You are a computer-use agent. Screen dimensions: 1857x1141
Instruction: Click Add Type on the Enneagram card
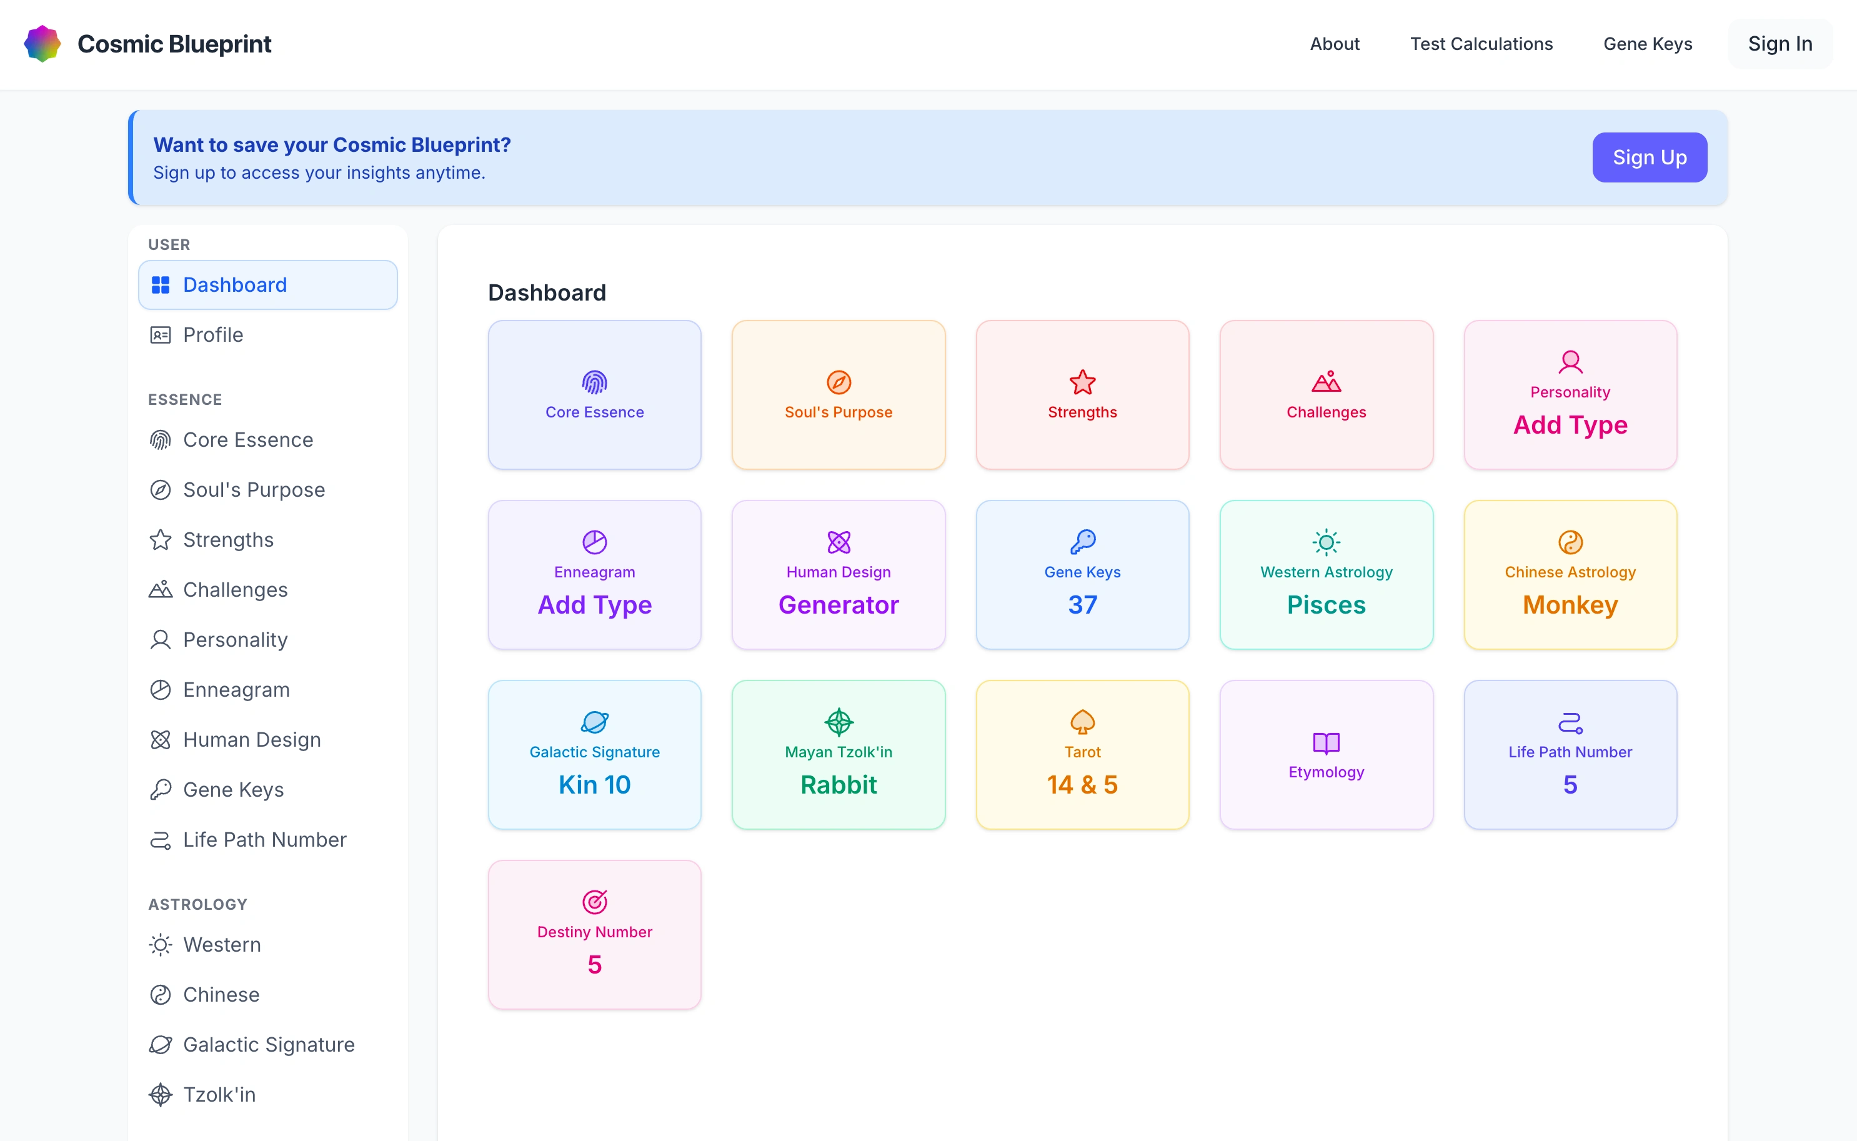[595, 605]
